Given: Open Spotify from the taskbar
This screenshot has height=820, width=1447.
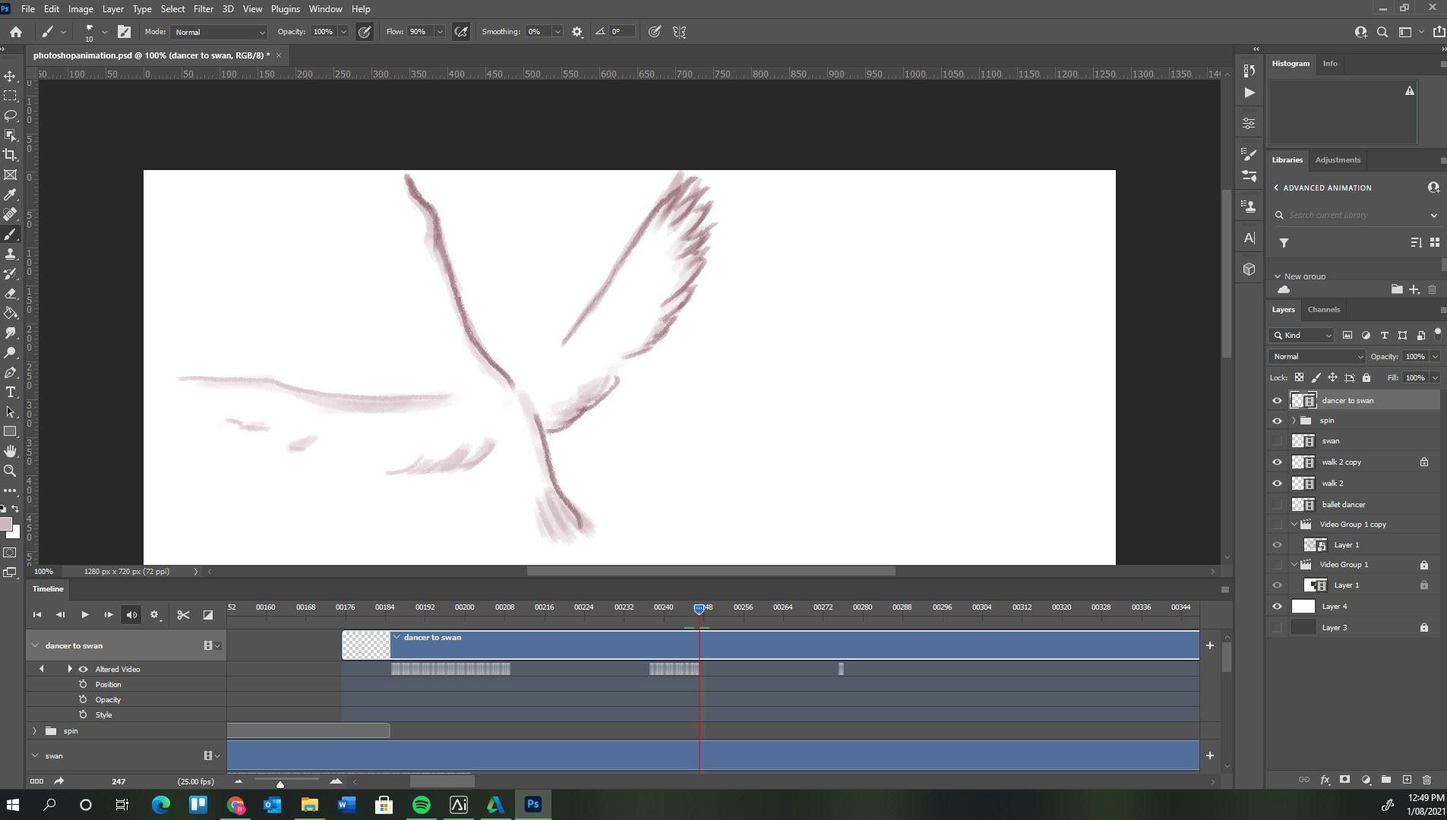Looking at the screenshot, I should [x=421, y=805].
